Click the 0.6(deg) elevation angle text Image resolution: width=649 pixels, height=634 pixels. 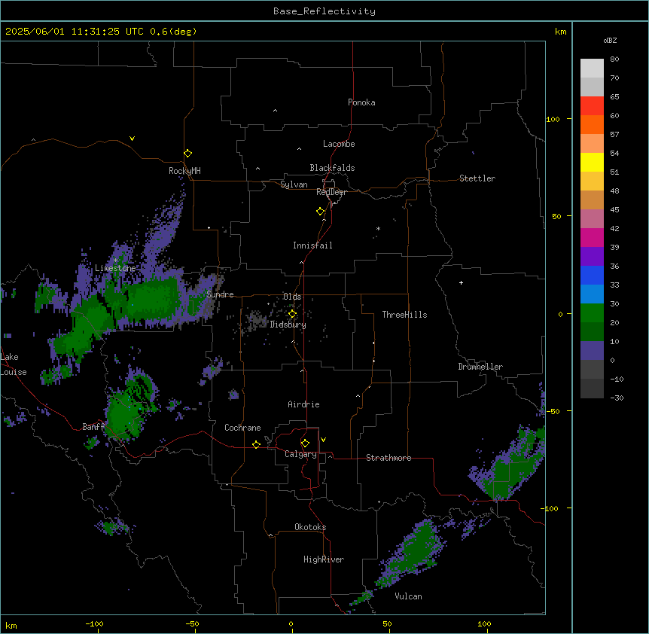click(173, 32)
